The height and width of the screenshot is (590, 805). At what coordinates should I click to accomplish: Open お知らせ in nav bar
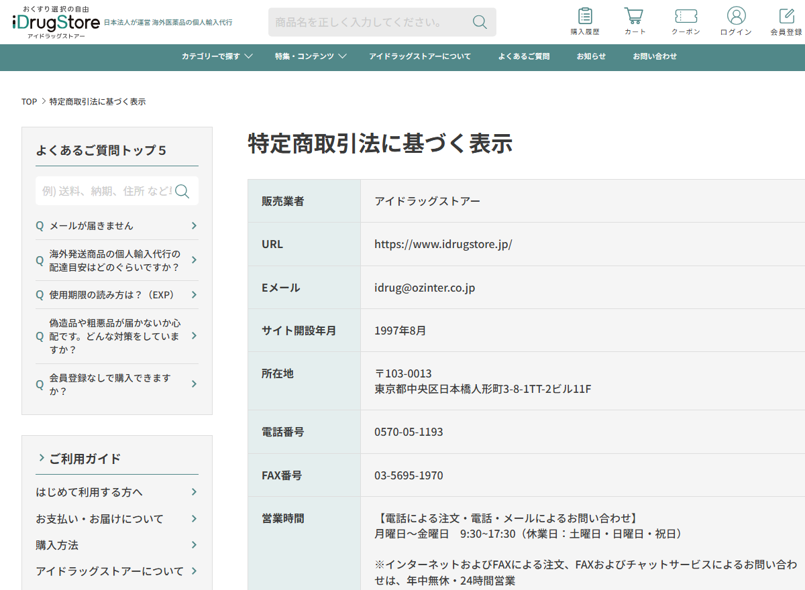click(591, 56)
